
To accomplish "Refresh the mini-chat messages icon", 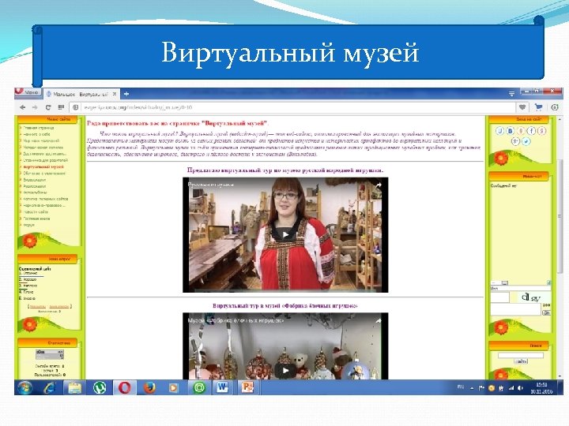I will 548,283.
